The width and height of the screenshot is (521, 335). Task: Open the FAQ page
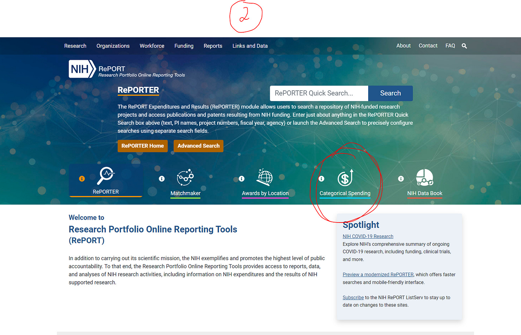(450, 46)
